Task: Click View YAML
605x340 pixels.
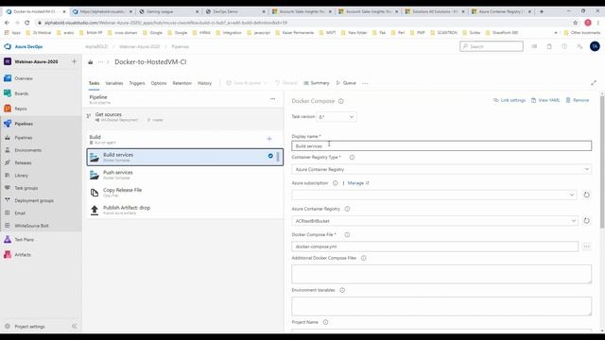Action: pyautogui.click(x=545, y=100)
